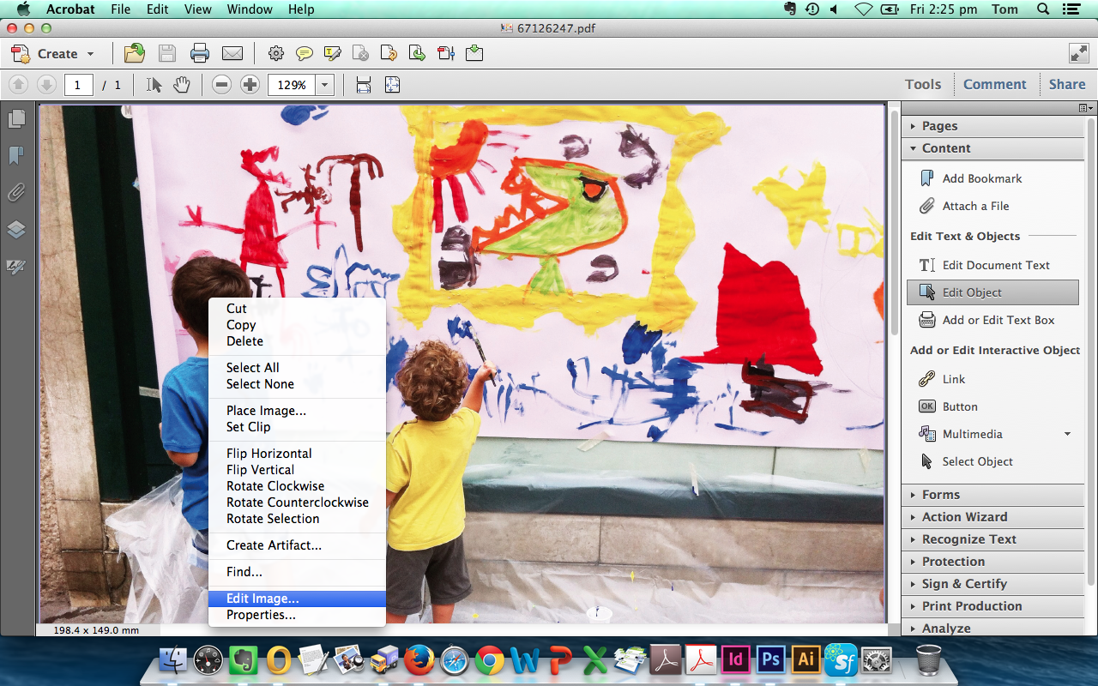Select Rotate Clockwise in context menu
This screenshot has height=686, width=1098.
pos(297,485)
